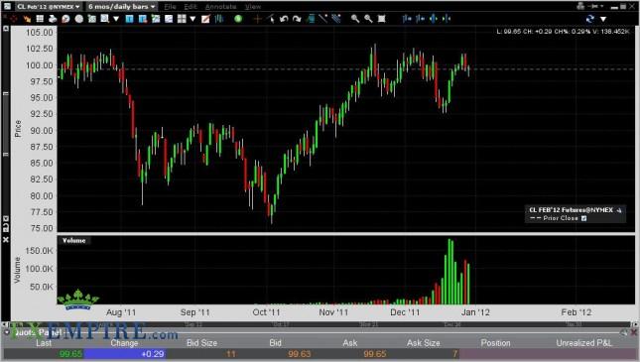Click the pie chart style icon
This screenshot has height=362, width=640.
65,19
